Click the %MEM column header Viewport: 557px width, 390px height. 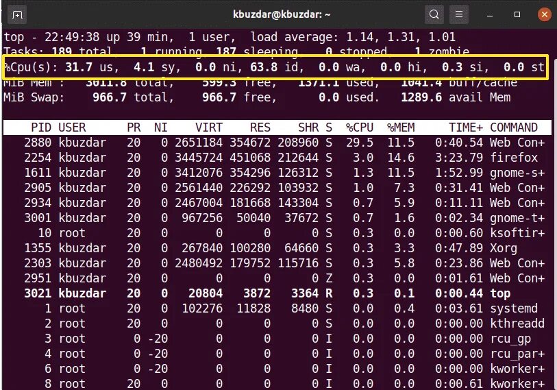(x=401, y=127)
